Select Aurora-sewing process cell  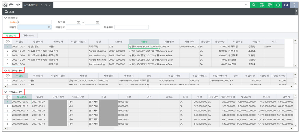click(x=98, y=64)
